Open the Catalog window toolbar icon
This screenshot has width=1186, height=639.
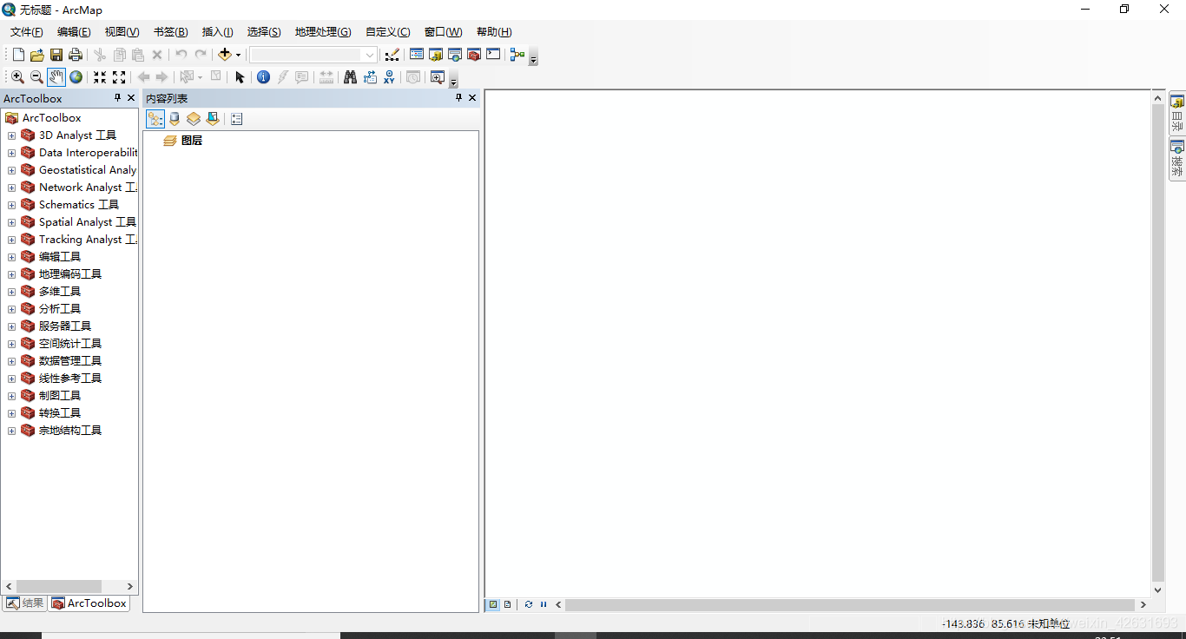(436, 55)
